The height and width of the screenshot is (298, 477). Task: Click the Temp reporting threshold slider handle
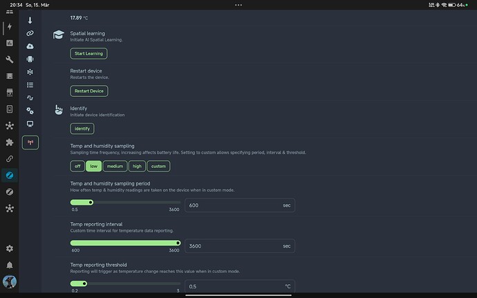coord(84,283)
